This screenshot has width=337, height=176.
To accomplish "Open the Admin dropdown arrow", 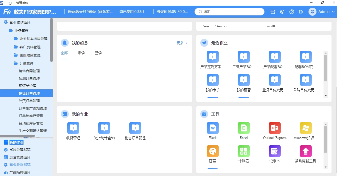I will pos(333,12).
